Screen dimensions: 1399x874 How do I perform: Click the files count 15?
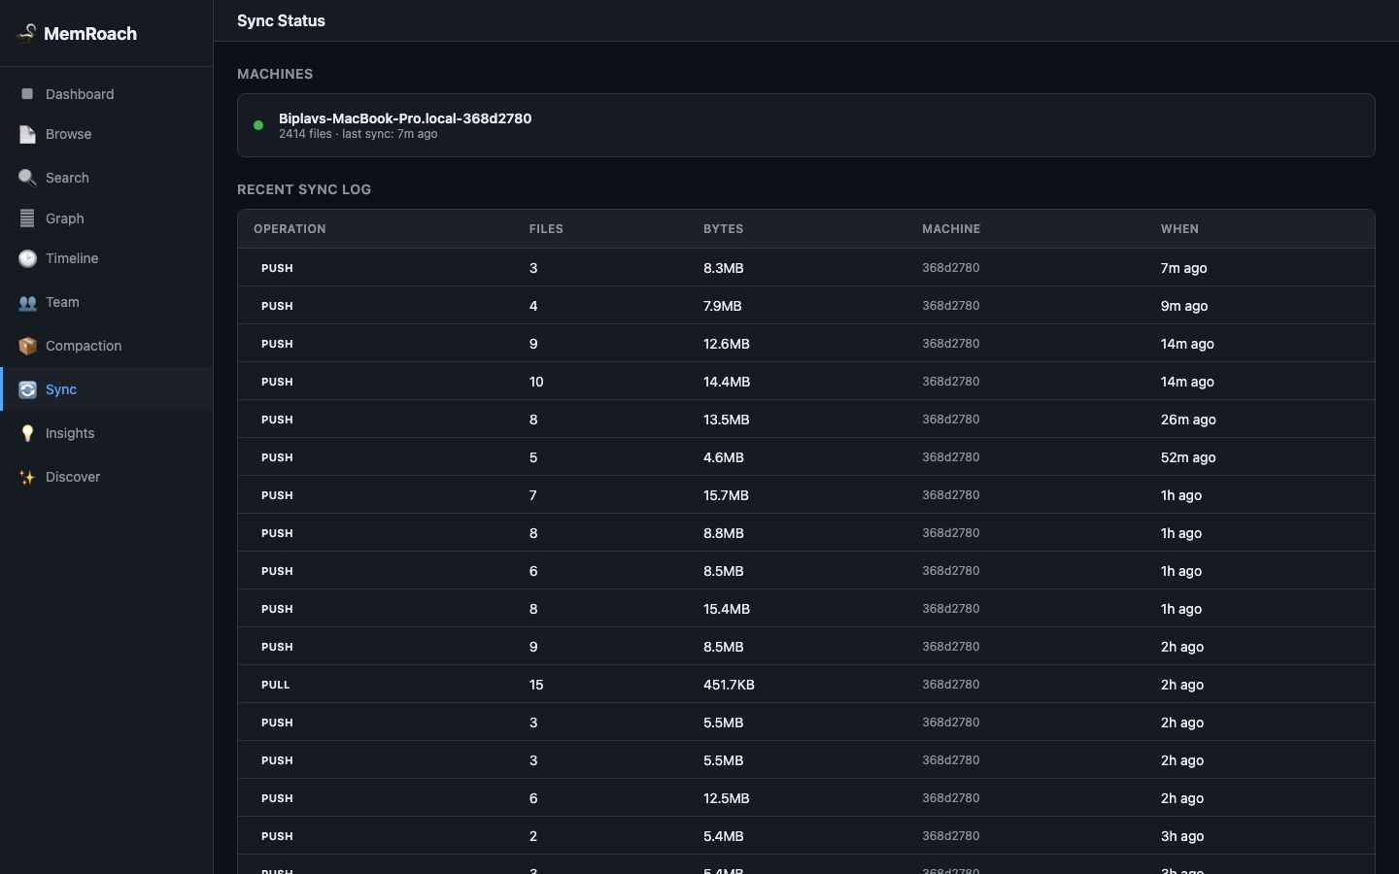(536, 685)
